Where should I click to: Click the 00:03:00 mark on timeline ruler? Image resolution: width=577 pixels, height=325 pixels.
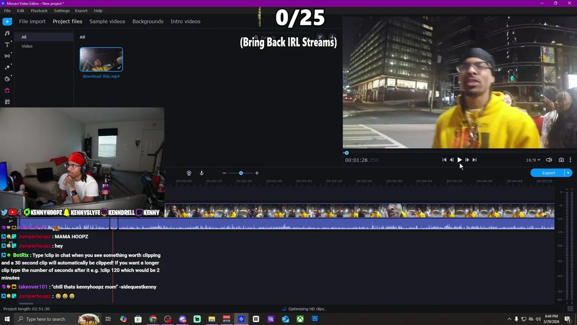[x=304, y=181]
